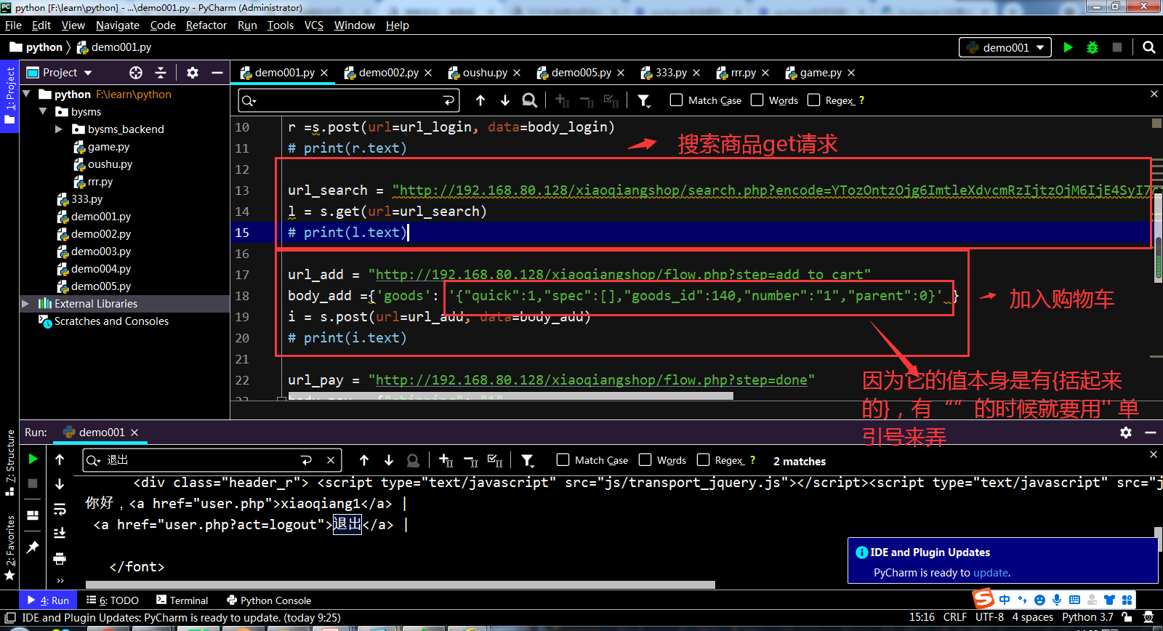The width and height of the screenshot is (1163, 631).
Task: Open Search Everywhere magnifier icon
Action: pyautogui.click(x=1149, y=47)
